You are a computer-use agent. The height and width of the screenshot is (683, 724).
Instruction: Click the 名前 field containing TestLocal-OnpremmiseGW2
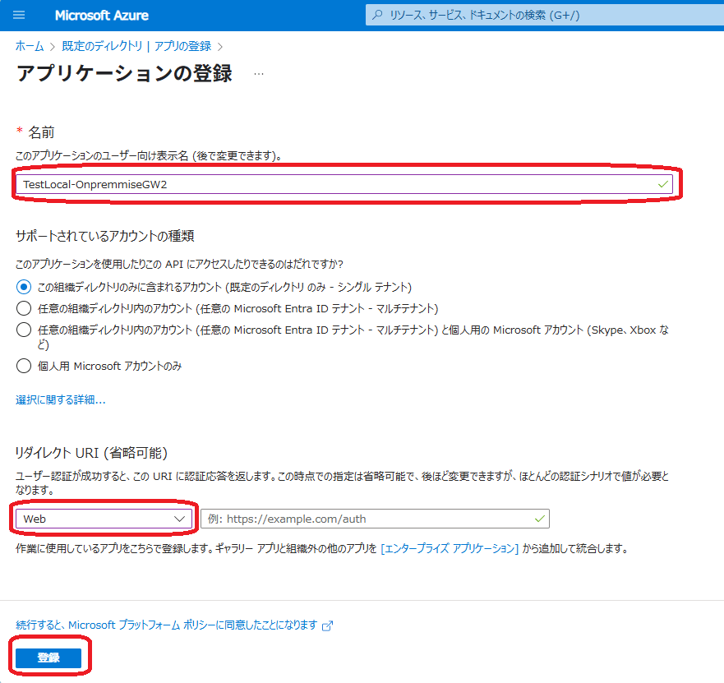coord(344,184)
